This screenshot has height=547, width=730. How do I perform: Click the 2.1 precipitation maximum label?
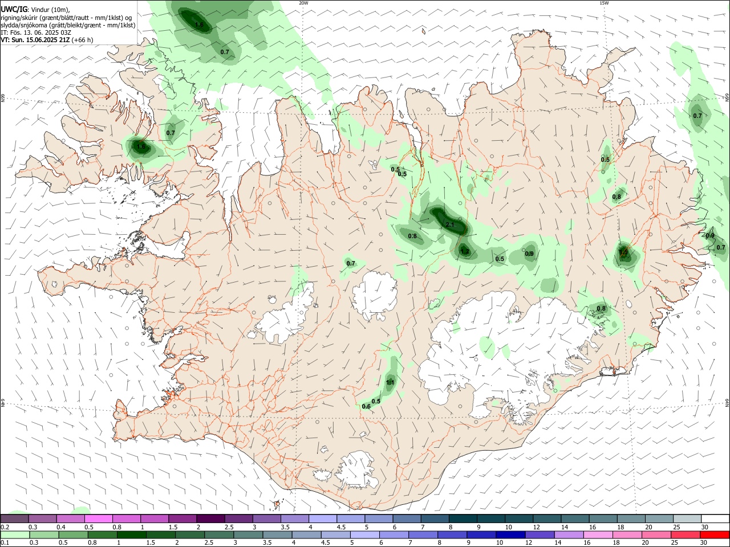coord(450,225)
